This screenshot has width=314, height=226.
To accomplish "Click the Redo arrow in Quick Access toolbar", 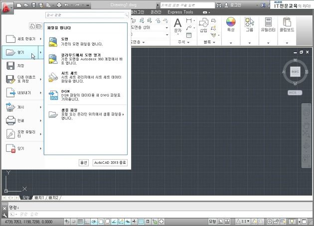I will (77, 5).
